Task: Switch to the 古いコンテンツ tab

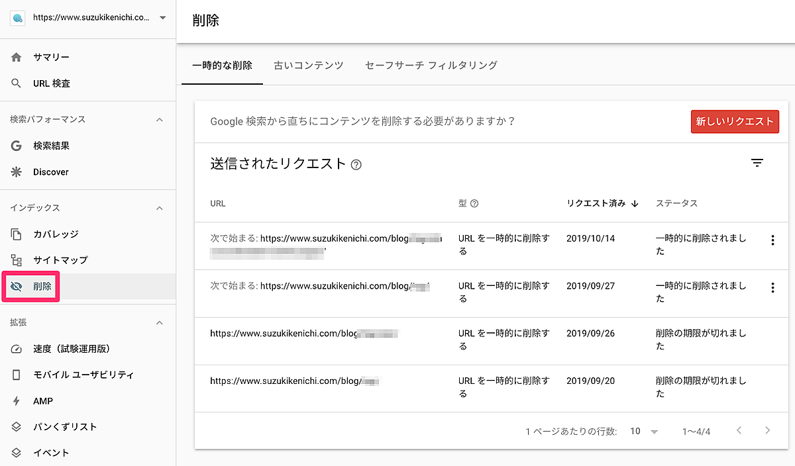Action: pyautogui.click(x=309, y=66)
